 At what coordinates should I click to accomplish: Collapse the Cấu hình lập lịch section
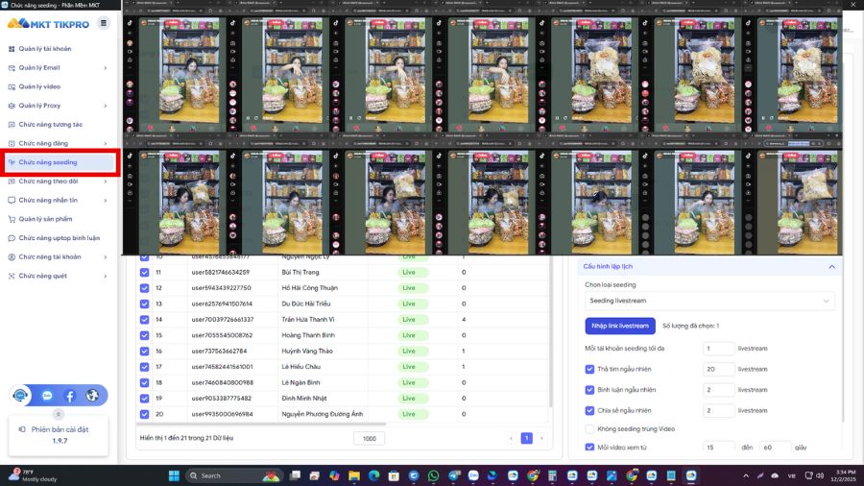click(831, 267)
